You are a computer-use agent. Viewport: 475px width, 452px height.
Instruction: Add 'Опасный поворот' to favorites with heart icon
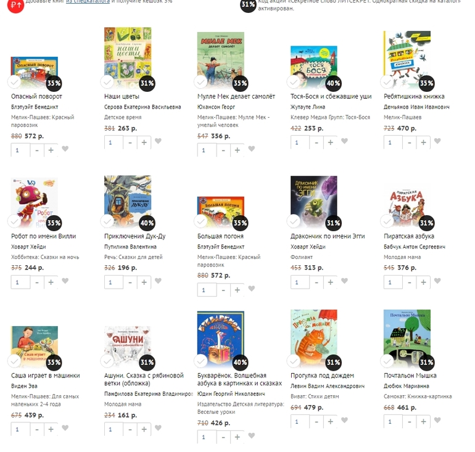click(x=65, y=149)
